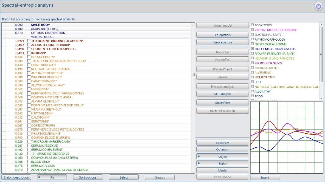
Task: Click the Bacterial research button
Action: (222, 111)
